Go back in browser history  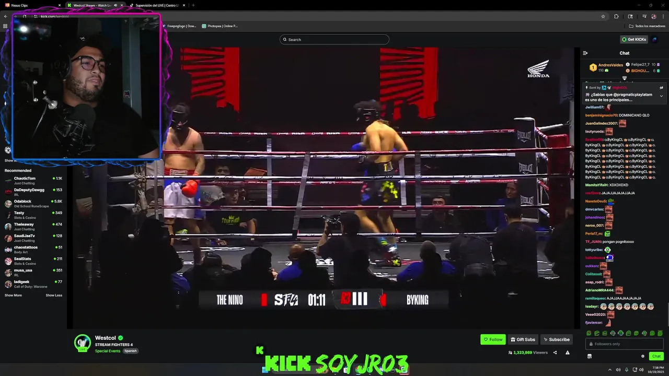[x=6, y=16]
